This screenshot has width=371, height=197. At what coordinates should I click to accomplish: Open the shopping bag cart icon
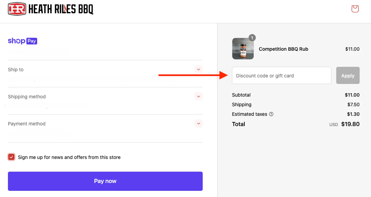pos(355,9)
